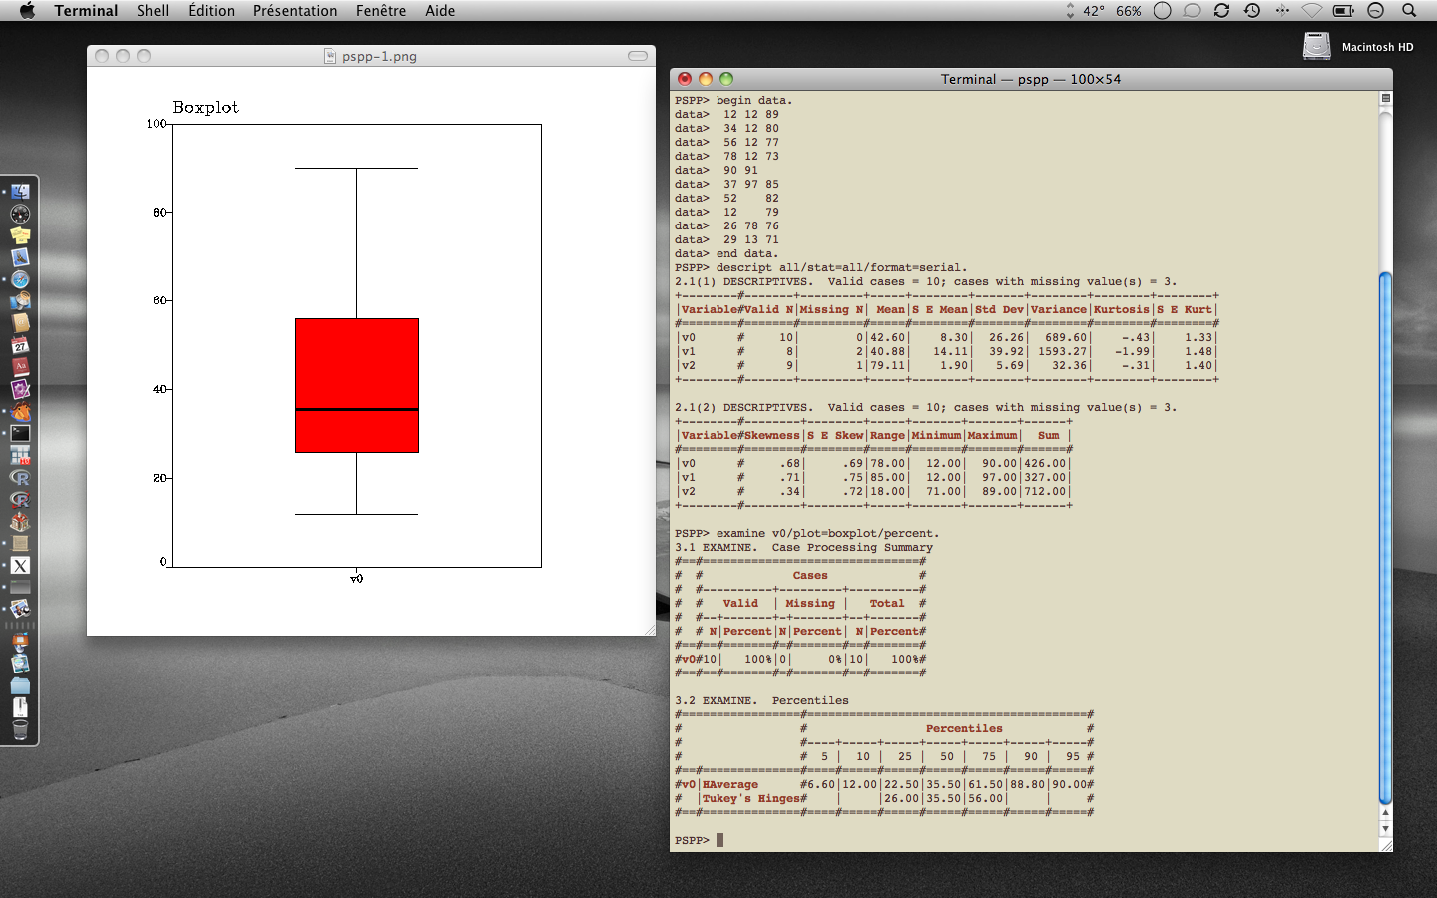The width and height of the screenshot is (1437, 898).
Task: Click the Terminal scrollbar down arrow
Action: 1385,829
